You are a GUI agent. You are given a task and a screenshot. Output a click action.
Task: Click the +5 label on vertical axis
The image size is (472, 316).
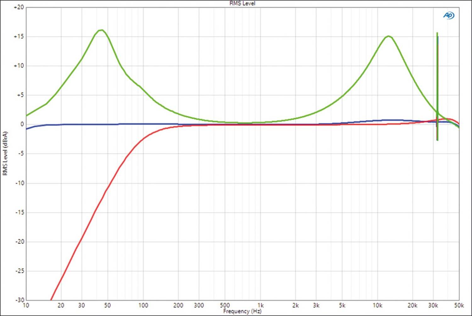[20, 95]
